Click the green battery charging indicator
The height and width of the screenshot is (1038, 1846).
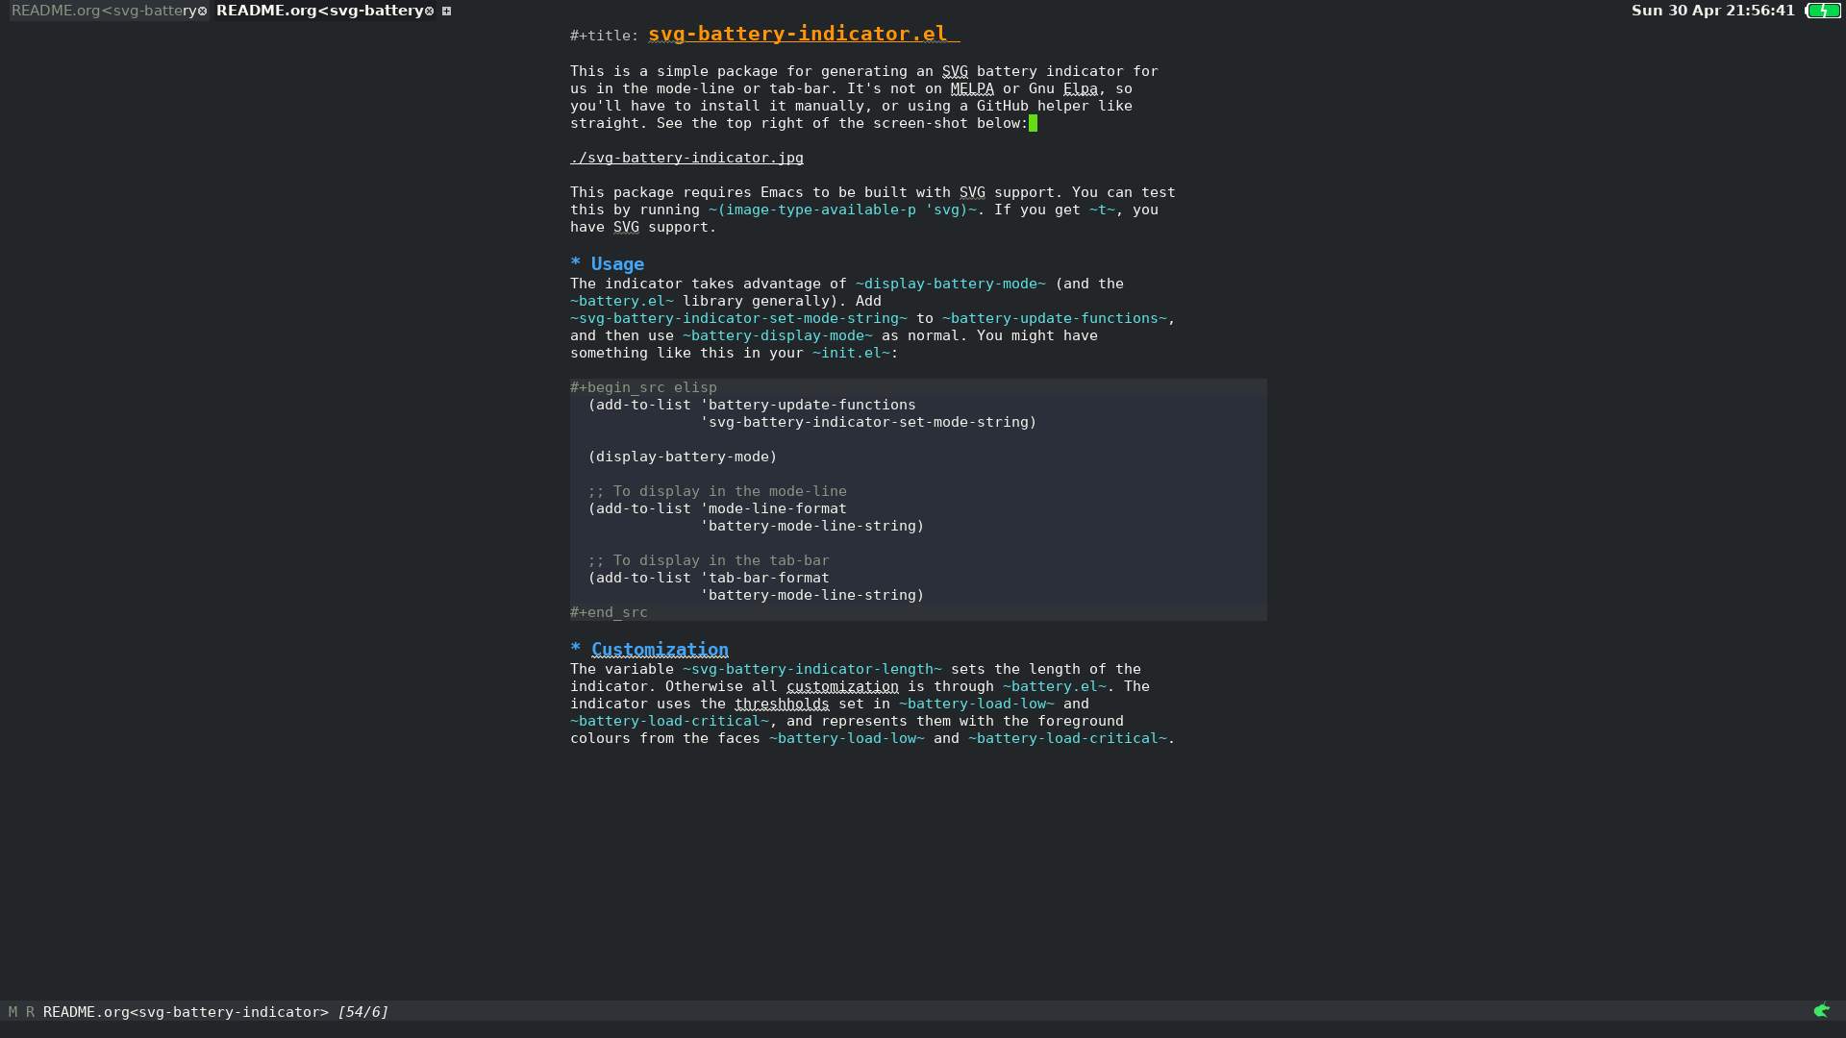pyautogui.click(x=1823, y=12)
